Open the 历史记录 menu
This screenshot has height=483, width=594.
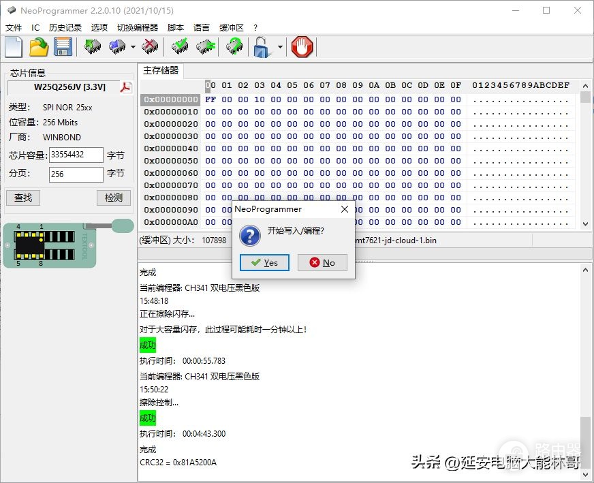pyautogui.click(x=65, y=28)
